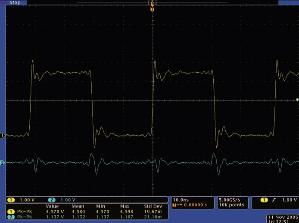Click the channel 2 badge showing 1.00 V
Screen dimensions: 299x223
point(64,200)
